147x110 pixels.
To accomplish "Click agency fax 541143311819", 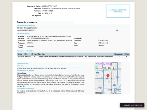I will point(47,13).
